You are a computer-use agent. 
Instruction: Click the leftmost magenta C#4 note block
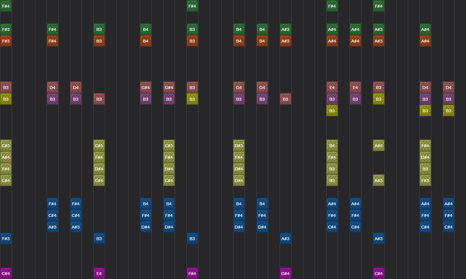[6, 273]
